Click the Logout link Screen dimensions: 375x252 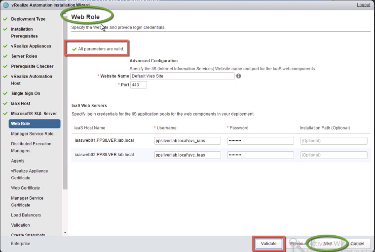(x=363, y=5)
